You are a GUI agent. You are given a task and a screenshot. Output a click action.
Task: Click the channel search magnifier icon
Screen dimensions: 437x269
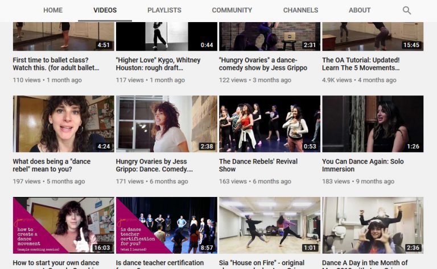coord(406,10)
